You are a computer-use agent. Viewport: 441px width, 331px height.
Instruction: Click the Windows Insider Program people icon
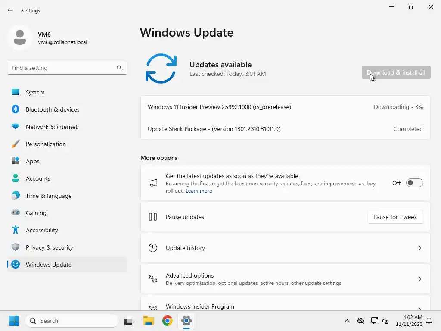click(153, 308)
